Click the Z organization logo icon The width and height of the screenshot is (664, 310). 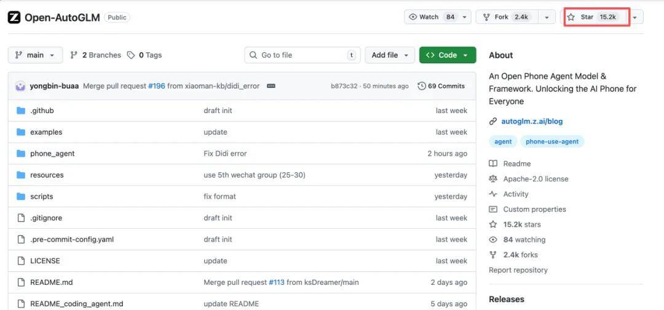pos(14,17)
